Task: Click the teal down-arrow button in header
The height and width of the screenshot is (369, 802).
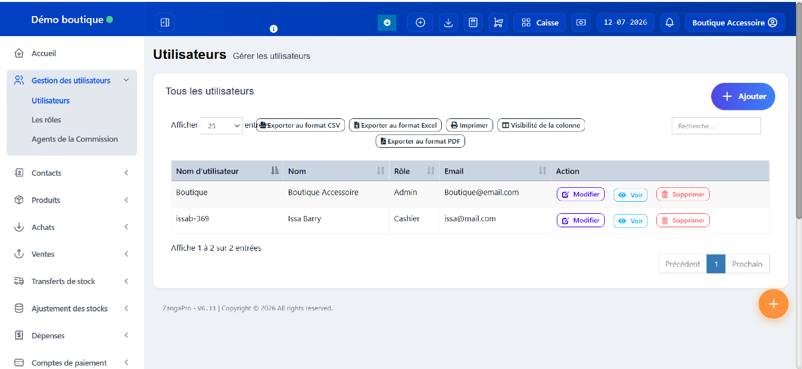Action: pyautogui.click(x=387, y=23)
